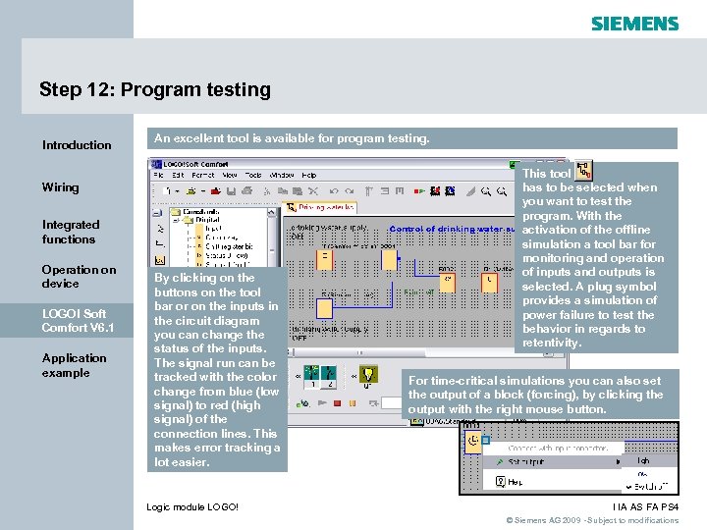Click the power plug icon in simulation bar
The height and width of the screenshot is (530, 707).
[303, 403]
